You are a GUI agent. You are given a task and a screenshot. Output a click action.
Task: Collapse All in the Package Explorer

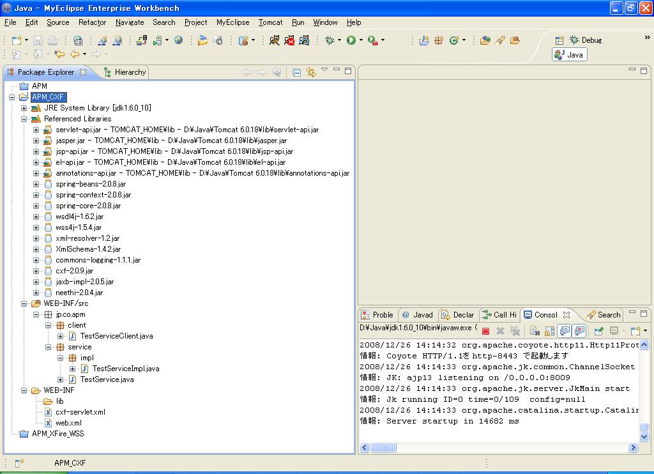click(296, 72)
